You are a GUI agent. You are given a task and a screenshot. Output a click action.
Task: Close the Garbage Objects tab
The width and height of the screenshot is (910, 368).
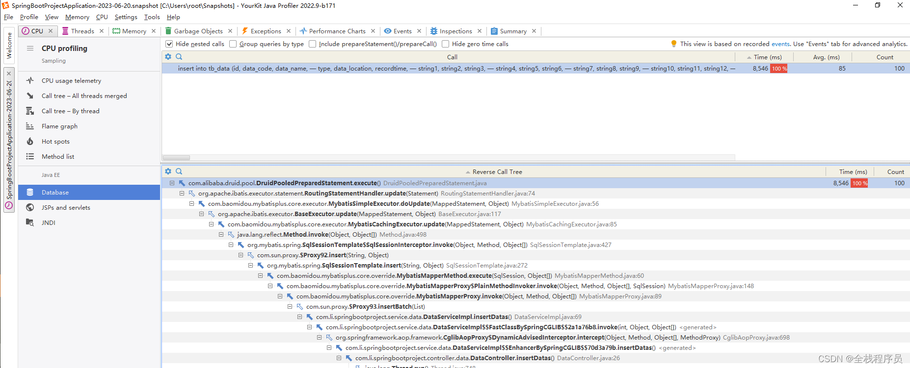tap(230, 31)
